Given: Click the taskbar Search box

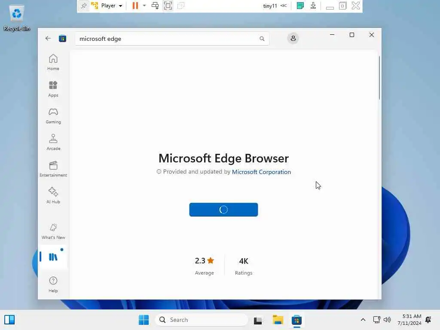Looking at the screenshot, I should tap(202, 320).
